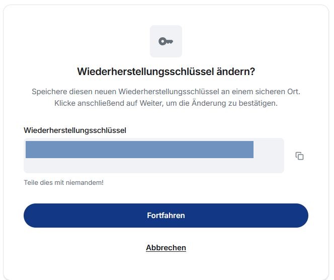Cancel the recovery key change via Abbrechen
Viewport: 334px width, 280px height.
(x=166, y=248)
